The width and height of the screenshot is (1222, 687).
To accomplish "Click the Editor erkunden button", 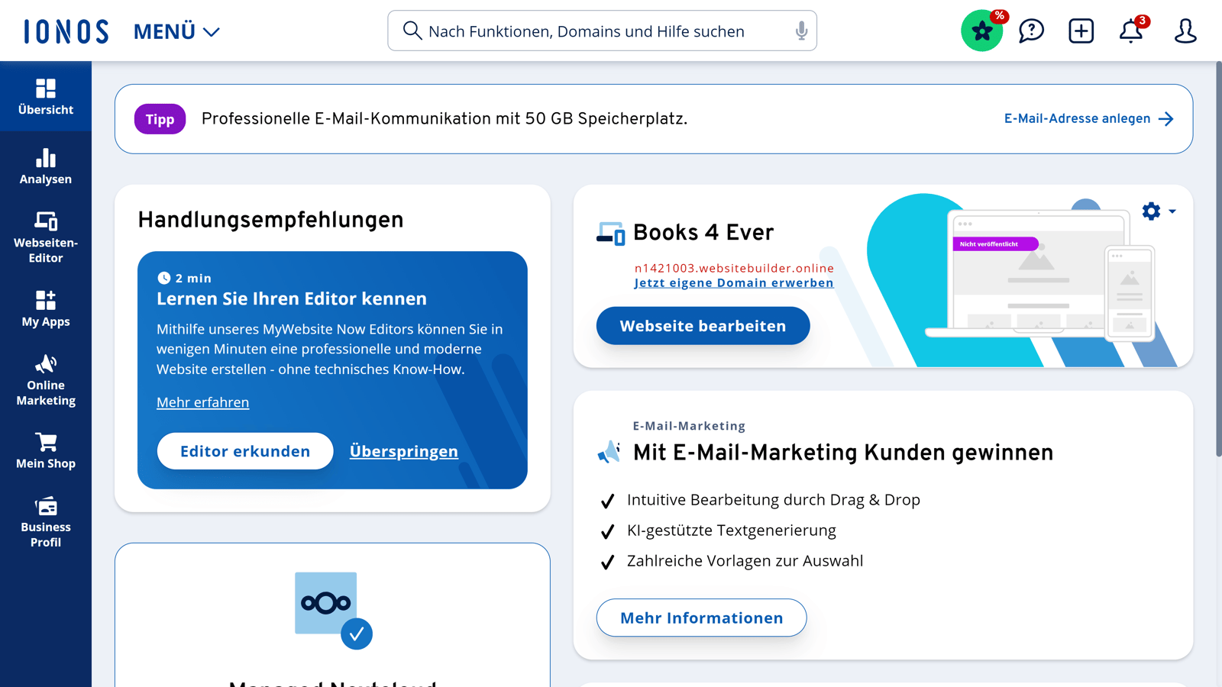I will [244, 451].
